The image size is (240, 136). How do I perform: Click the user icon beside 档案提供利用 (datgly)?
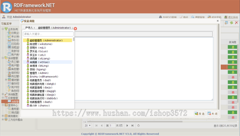tap(28, 83)
